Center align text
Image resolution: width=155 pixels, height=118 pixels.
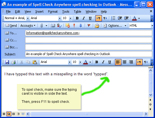click(125, 62)
